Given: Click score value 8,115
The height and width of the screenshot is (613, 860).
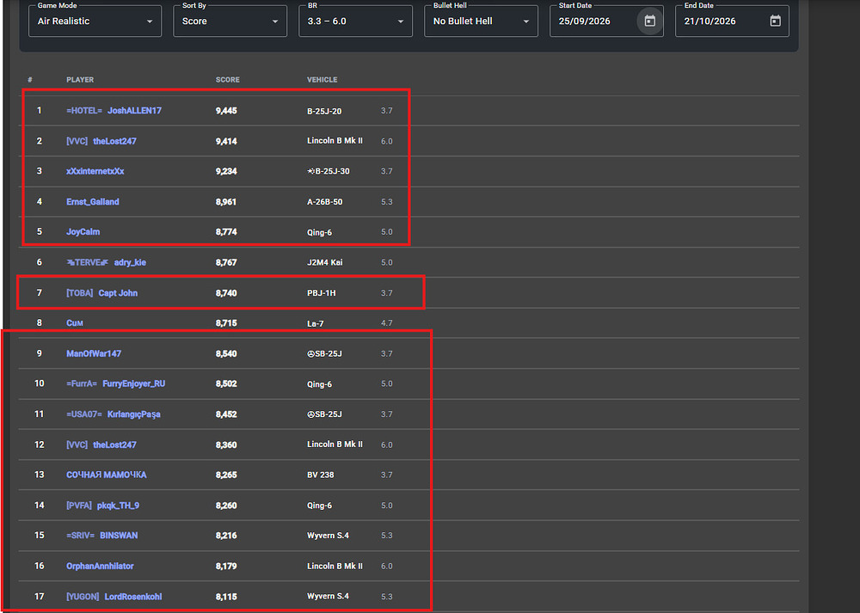Looking at the screenshot, I should (x=226, y=597).
